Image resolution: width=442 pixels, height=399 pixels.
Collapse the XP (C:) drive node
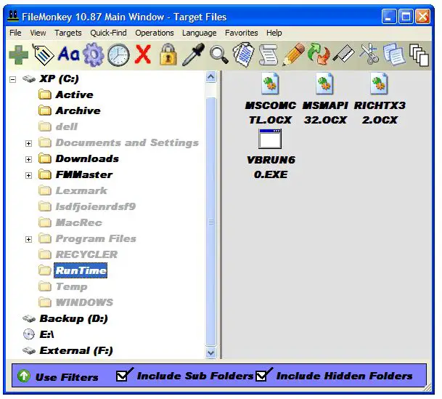tap(12, 79)
